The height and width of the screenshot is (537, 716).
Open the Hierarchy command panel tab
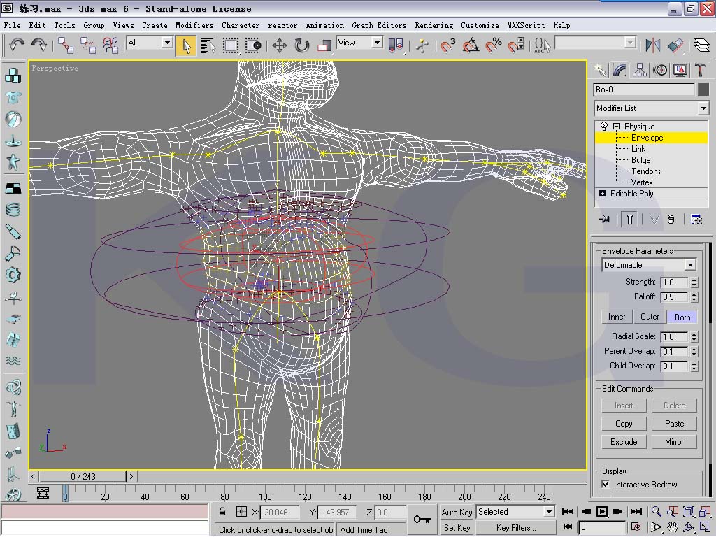point(640,70)
